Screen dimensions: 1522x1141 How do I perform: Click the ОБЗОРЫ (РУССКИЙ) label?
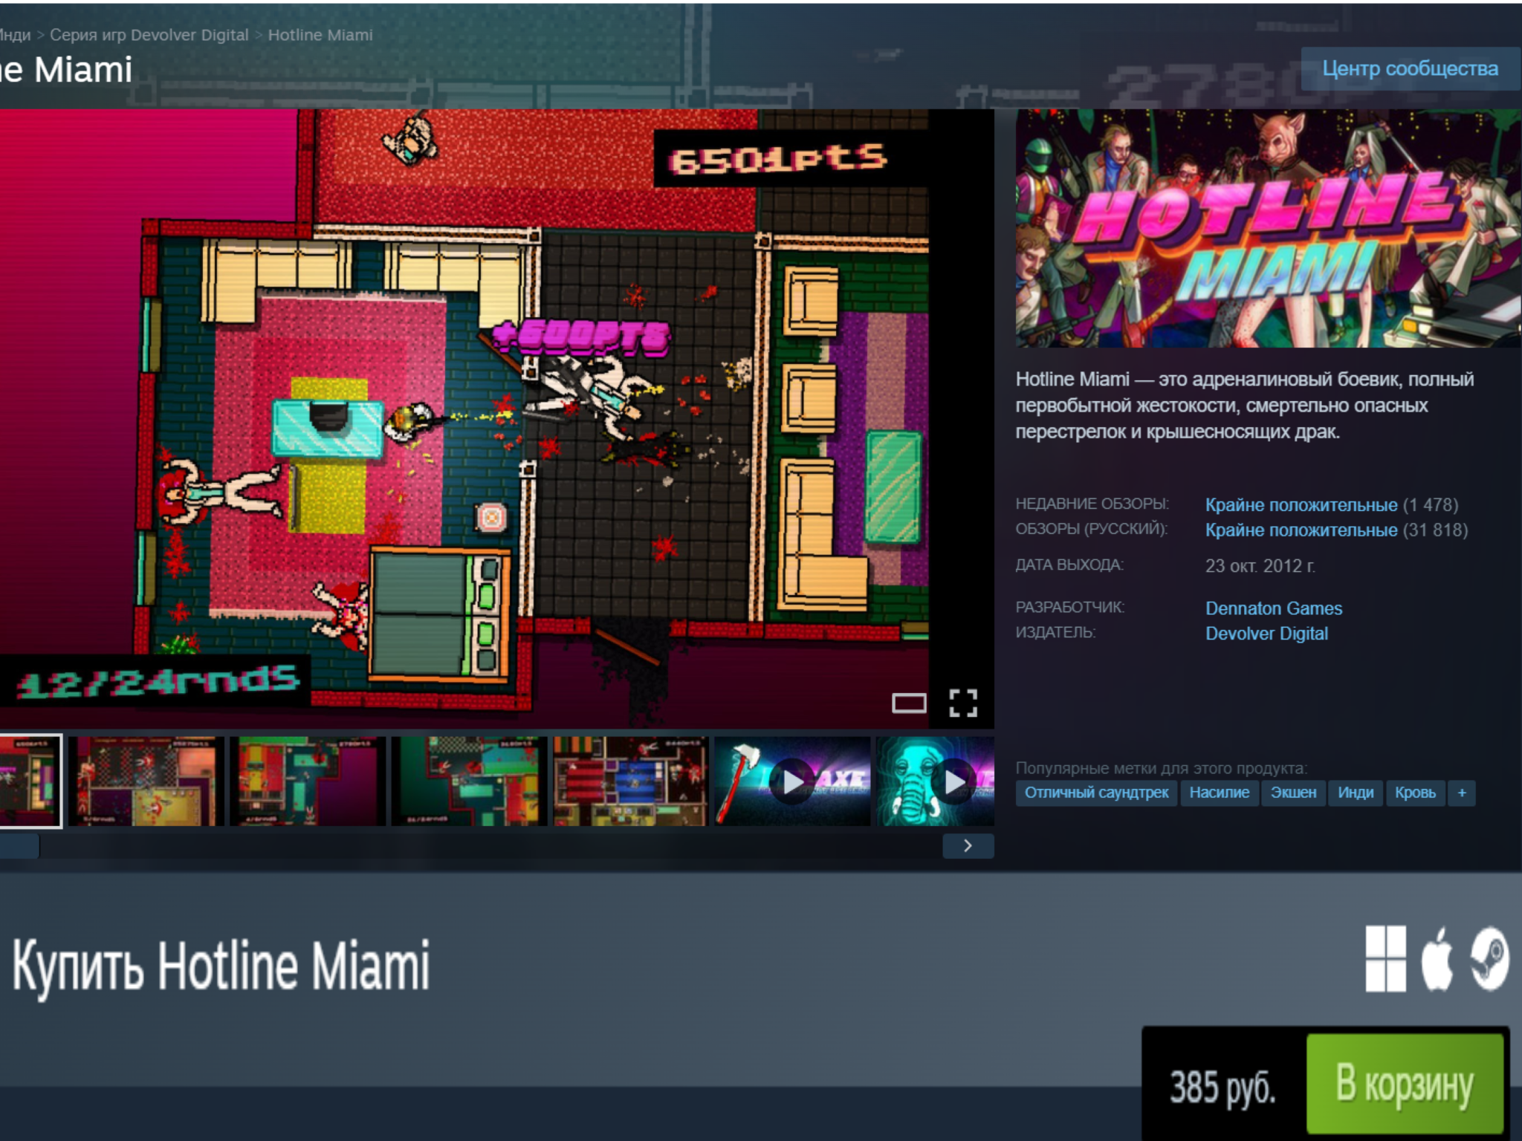click(x=1092, y=529)
